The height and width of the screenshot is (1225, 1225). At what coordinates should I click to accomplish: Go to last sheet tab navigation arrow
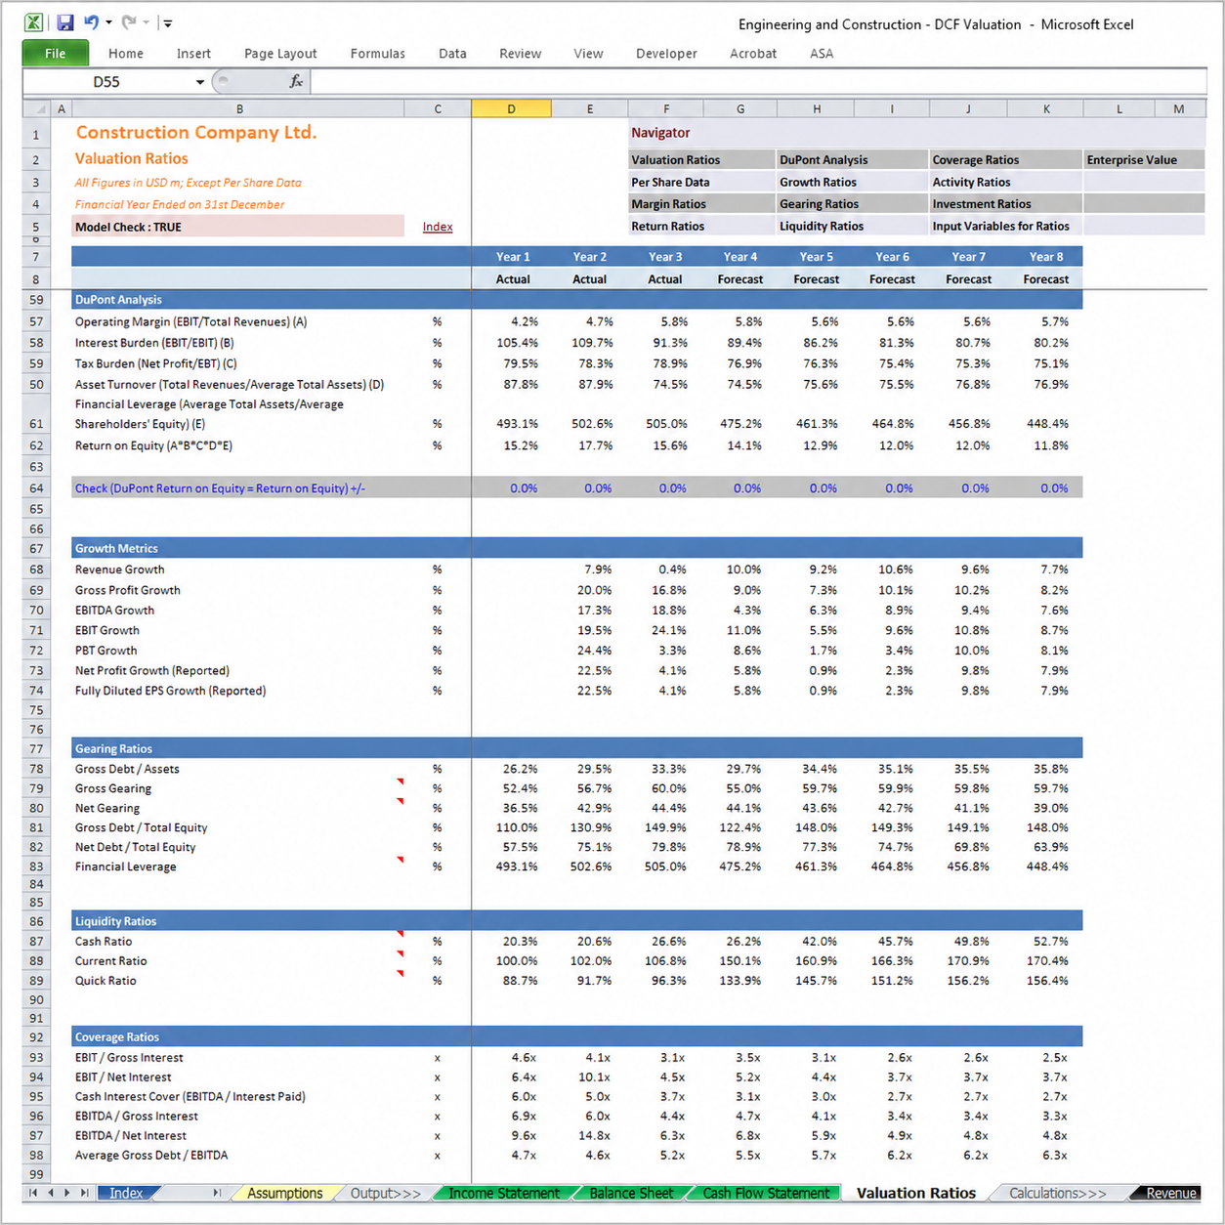pyautogui.click(x=85, y=1193)
